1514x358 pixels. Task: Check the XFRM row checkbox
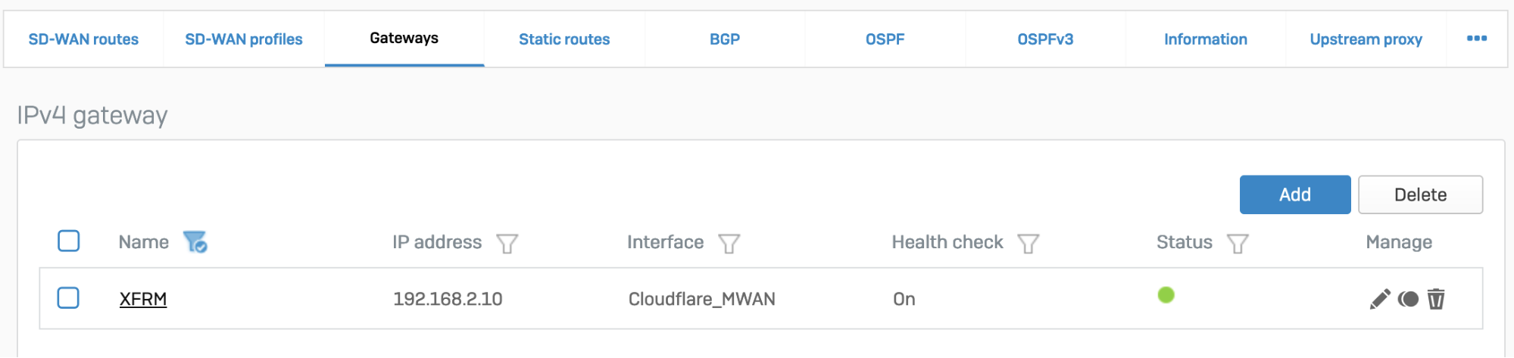(69, 297)
